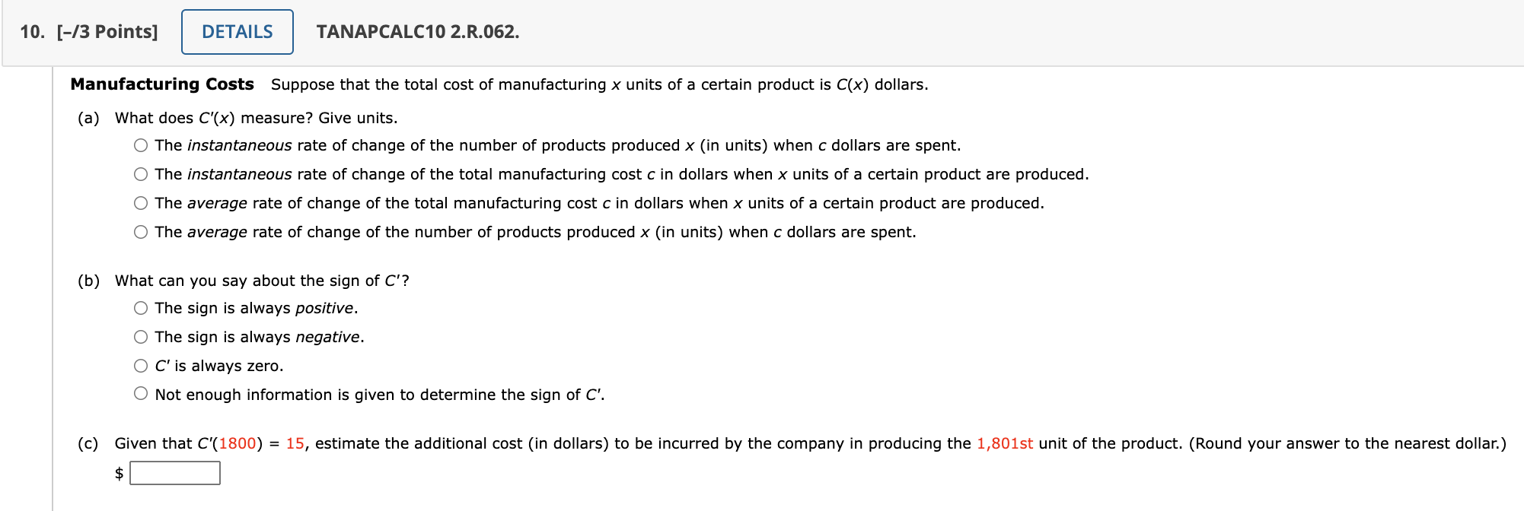This screenshot has width=1524, height=511.
Task: Click the dollar sign beside the answer field
Action: pos(120,474)
